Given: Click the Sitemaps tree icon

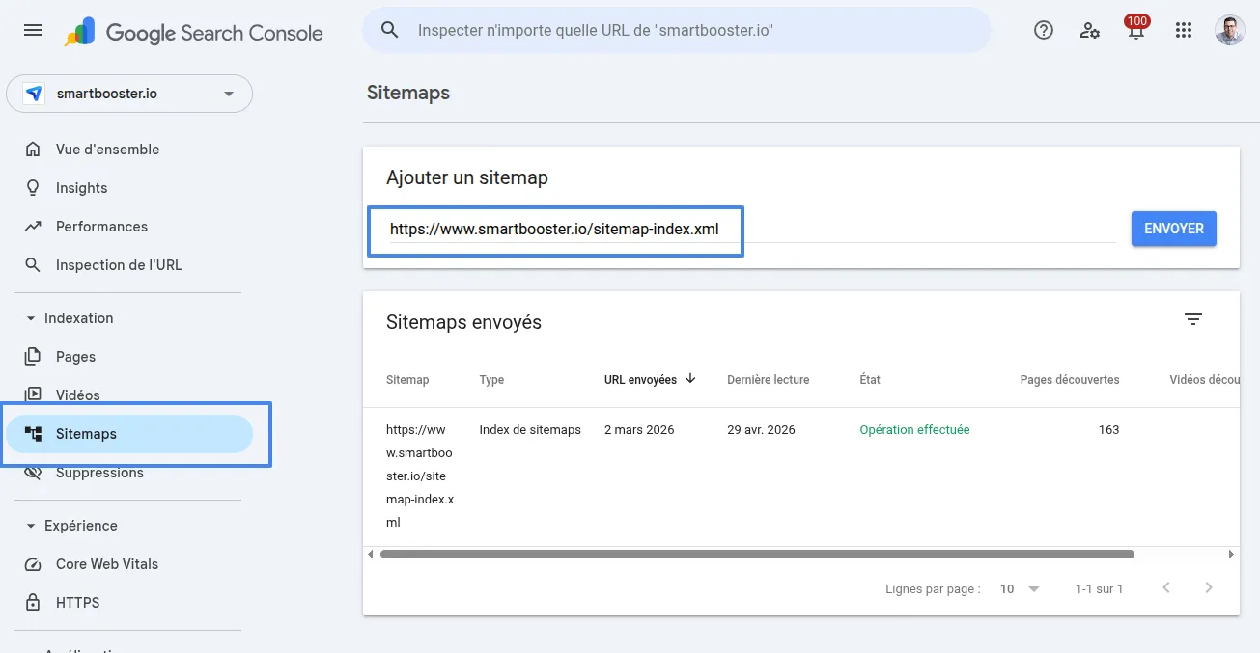Looking at the screenshot, I should [33, 434].
